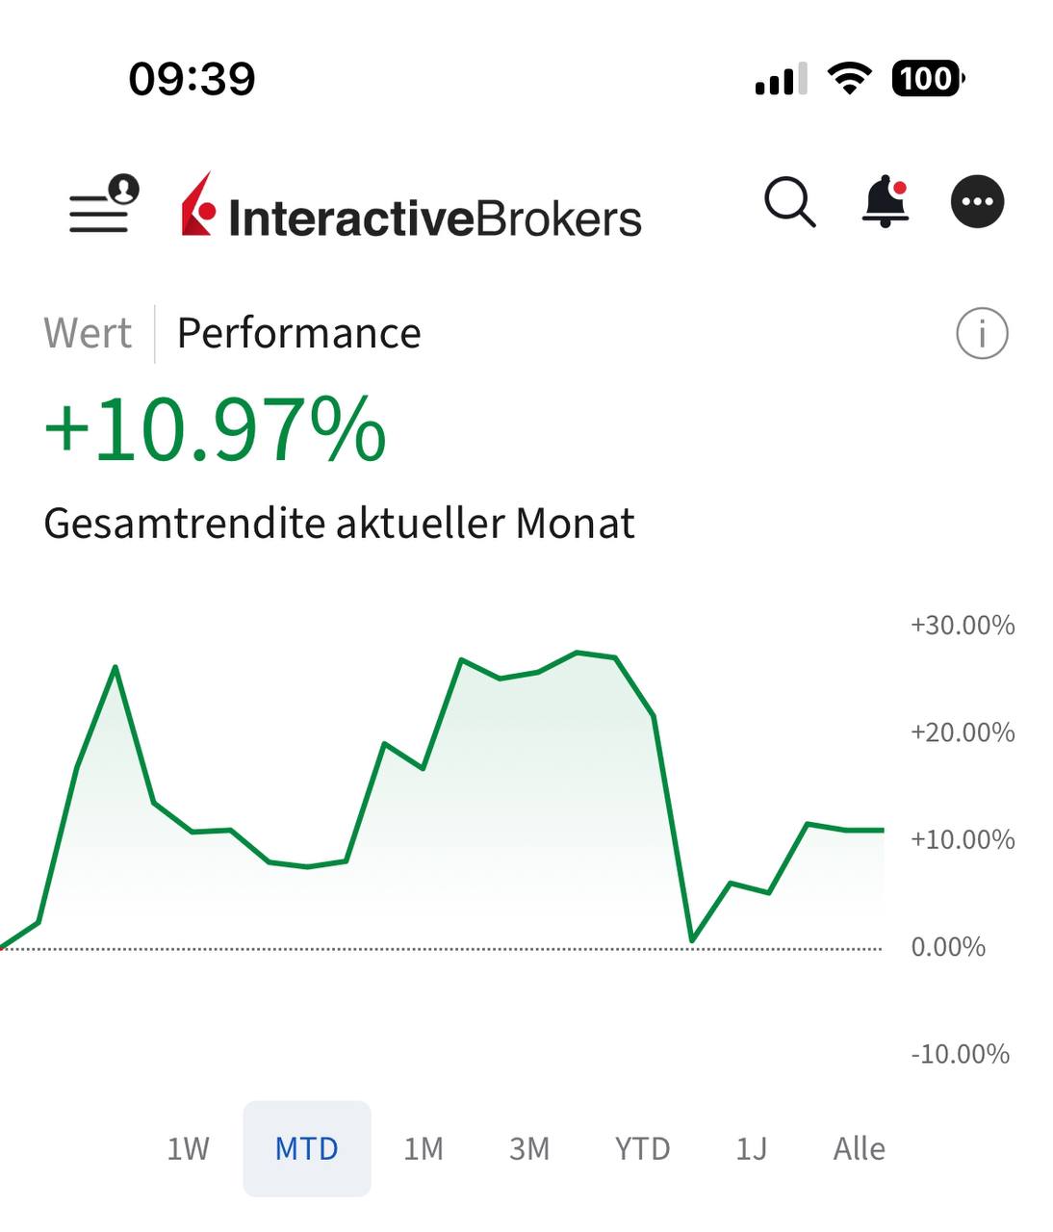Image resolution: width=1053 pixels, height=1232 pixels.
Task: Tap the chart's highest peak near +27%
Action: click(578, 653)
